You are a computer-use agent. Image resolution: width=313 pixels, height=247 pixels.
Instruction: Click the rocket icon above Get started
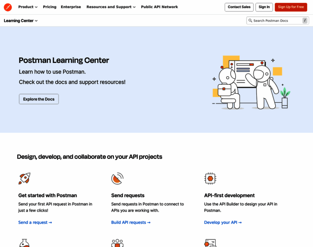coord(24,178)
